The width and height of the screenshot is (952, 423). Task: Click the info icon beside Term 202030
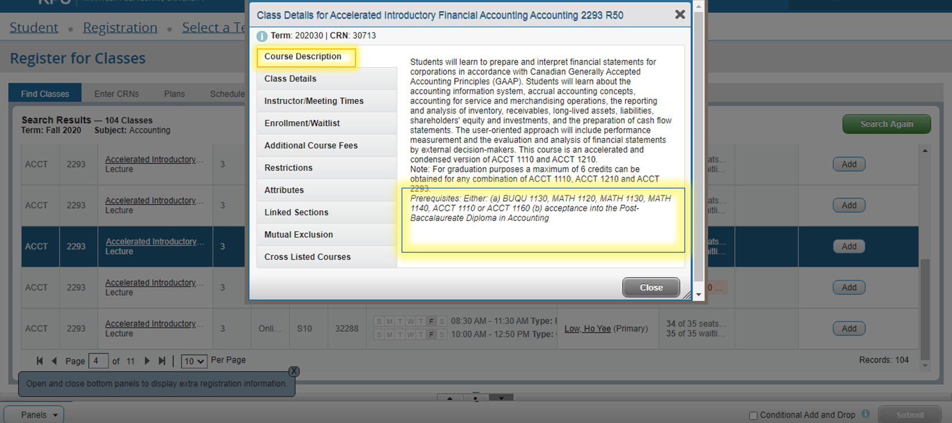pyautogui.click(x=262, y=36)
